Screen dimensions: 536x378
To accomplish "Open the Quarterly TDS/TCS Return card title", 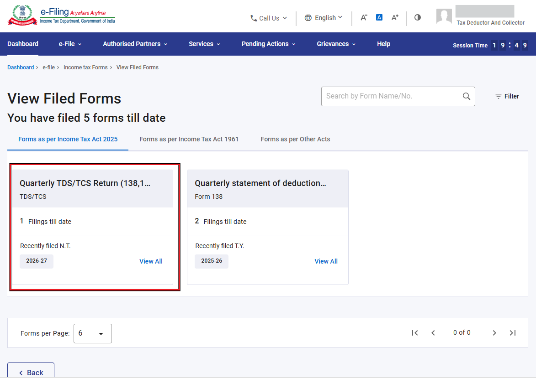I will [x=85, y=183].
